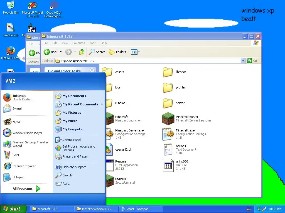Click the Start button
The image size is (285, 213).
13,209
